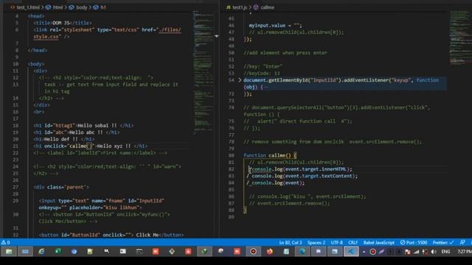Click the console.log(event.target.innerHTML) line
This screenshot has width=472, height=265.
[x=302, y=169]
